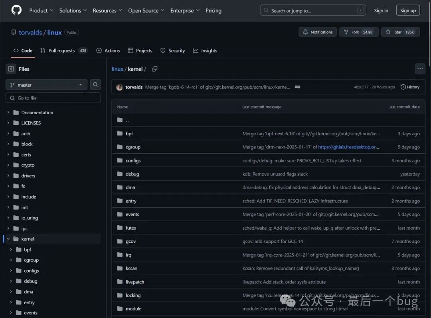Screen dimensions: 431x318
Task: Open the dma folder name in table
Action: tap(130, 187)
